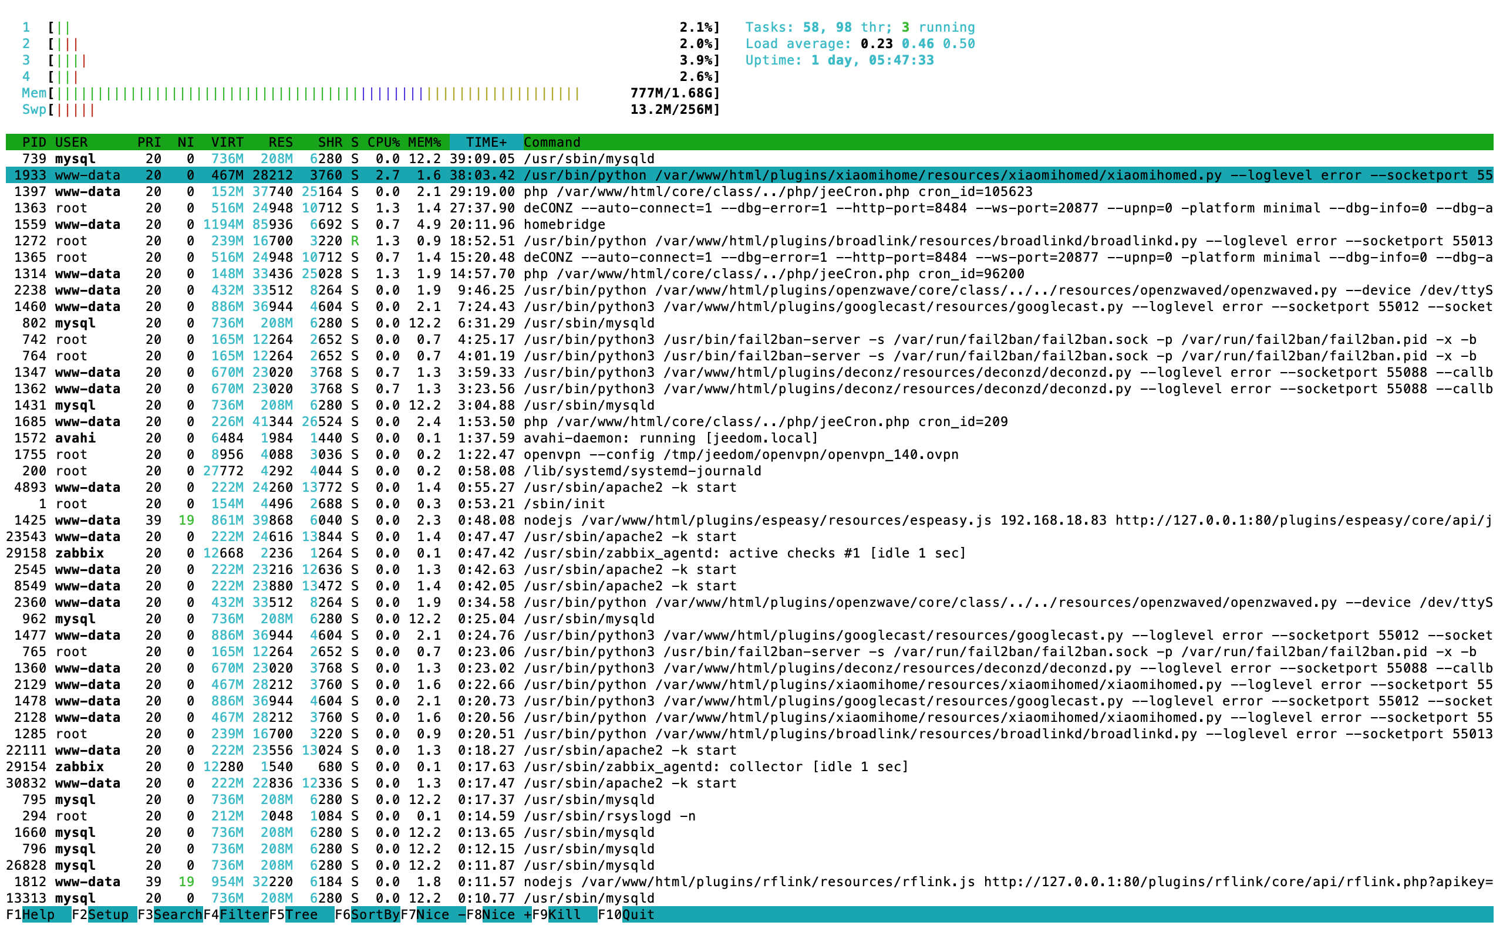The image size is (1503, 939).
Task: Open the F2 Setup menu
Action: coord(105,914)
